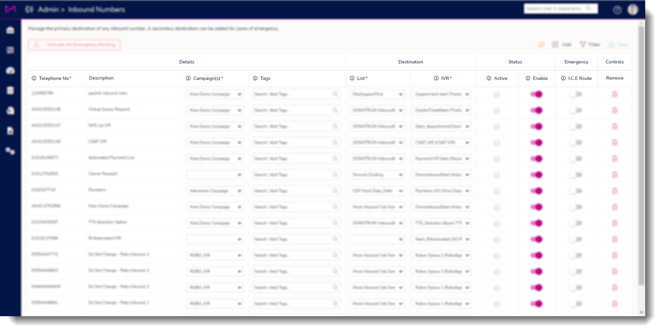
Task: Click trash icon for the CSAT IVR row
Action: (x=615, y=143)
